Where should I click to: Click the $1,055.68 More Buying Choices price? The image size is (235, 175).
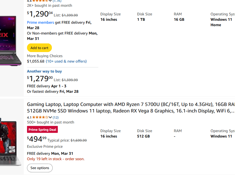(x=36, y=61)
